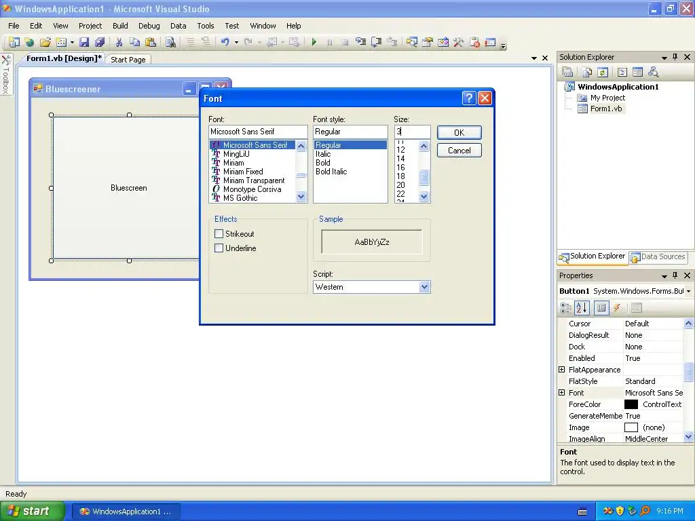
Task: Click the Undo arrow icon
Action: click(225, 42)
